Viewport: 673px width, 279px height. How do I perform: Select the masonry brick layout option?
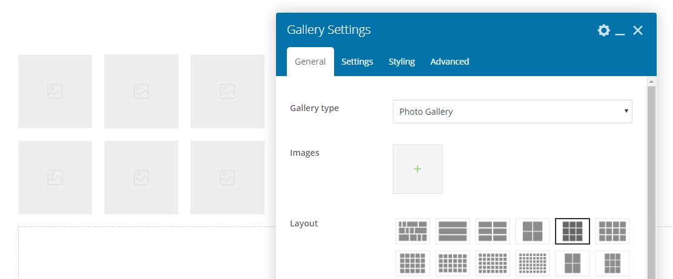pos(412,231)
